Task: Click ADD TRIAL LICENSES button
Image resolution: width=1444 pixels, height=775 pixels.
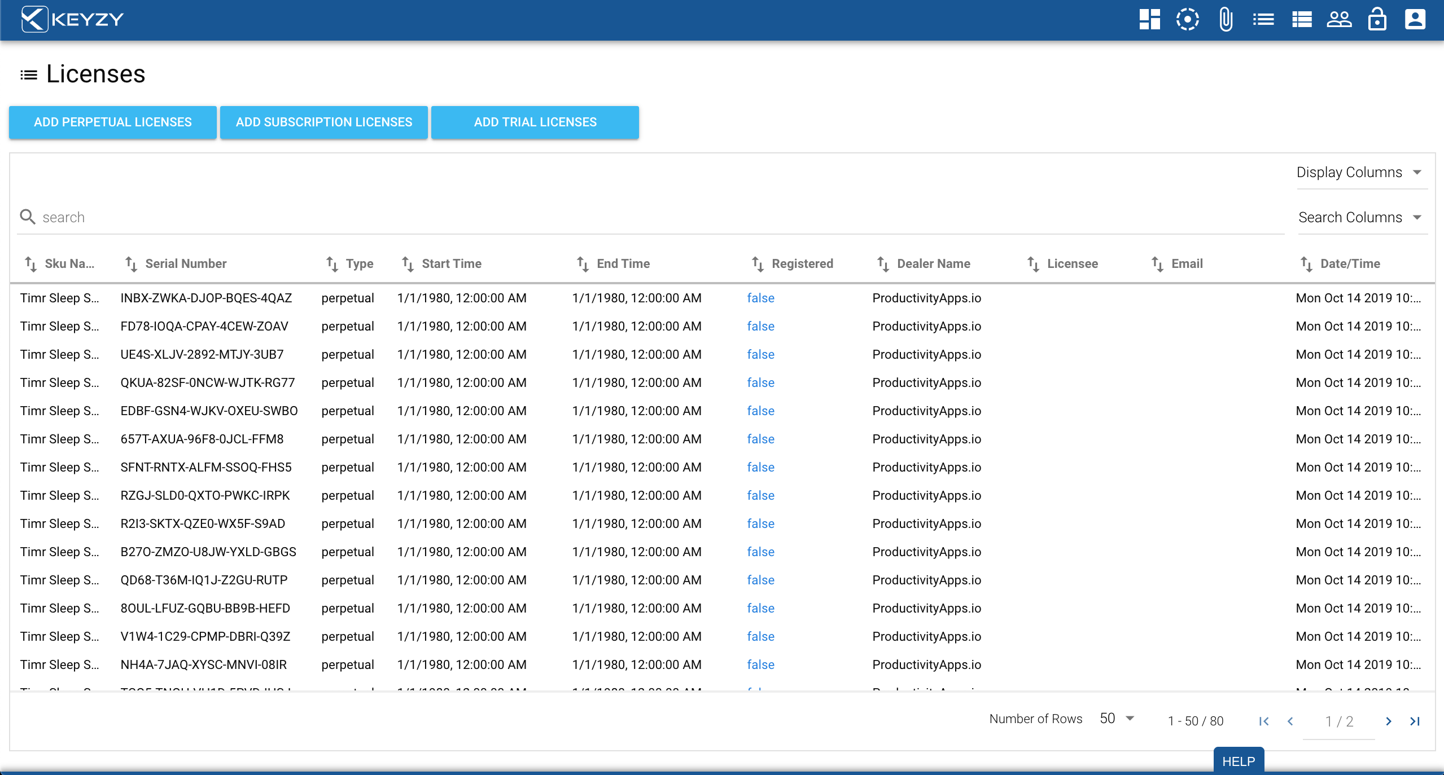Action: point(535,122)
